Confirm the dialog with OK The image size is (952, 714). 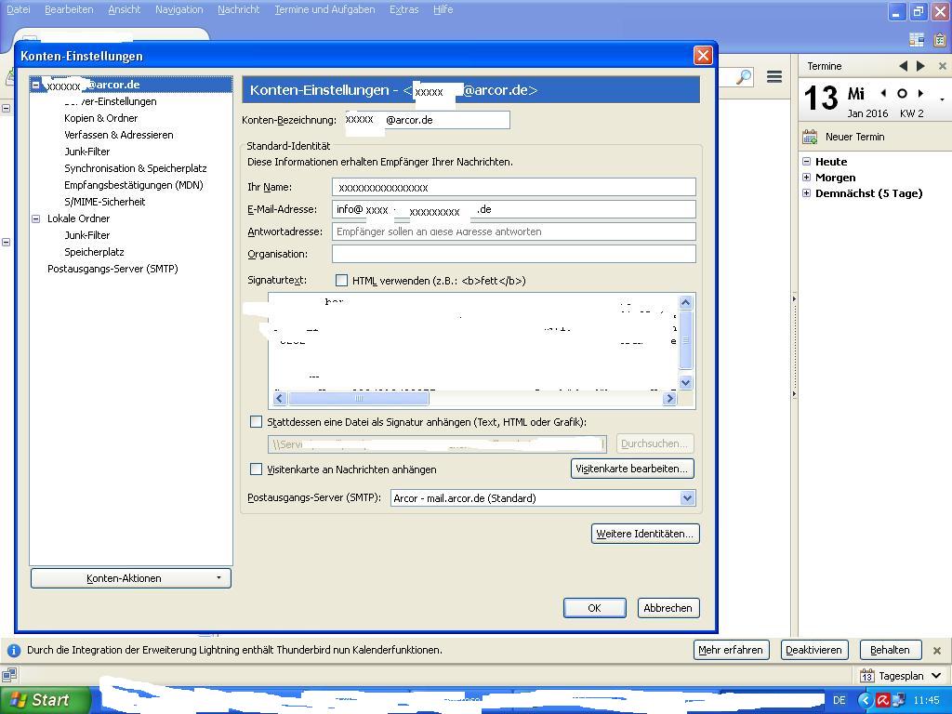click(594, 608)
